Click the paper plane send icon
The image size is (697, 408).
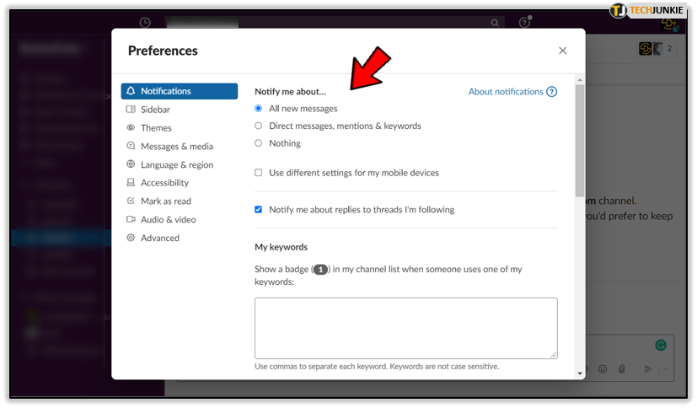pos(648,369)
